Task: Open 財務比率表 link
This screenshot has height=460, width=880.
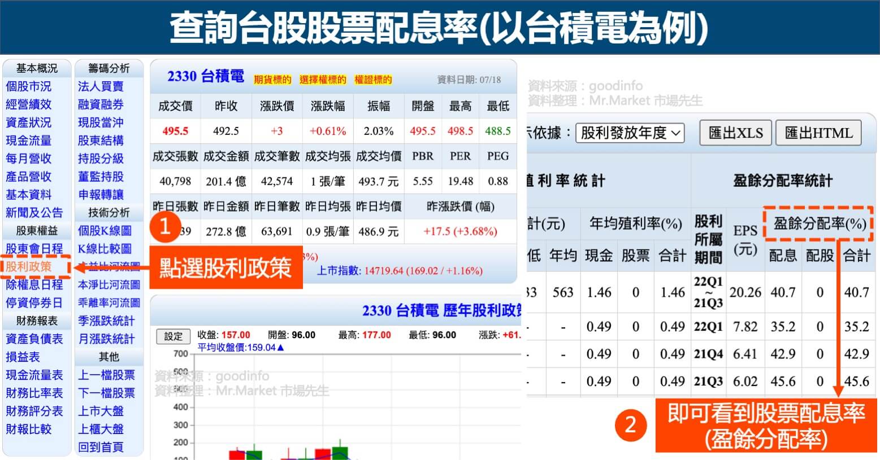Action: [x=34, y=393]
